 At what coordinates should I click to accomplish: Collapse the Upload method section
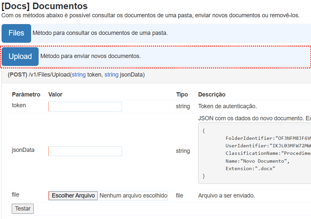20,56
